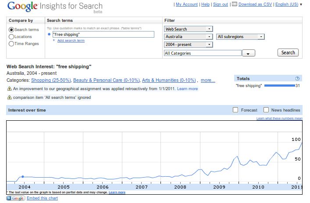Image resolution: width=310 pixels, height=203 pixels.
Task: Click the "free shipping" label under Totals
Action: pos(249,86)
